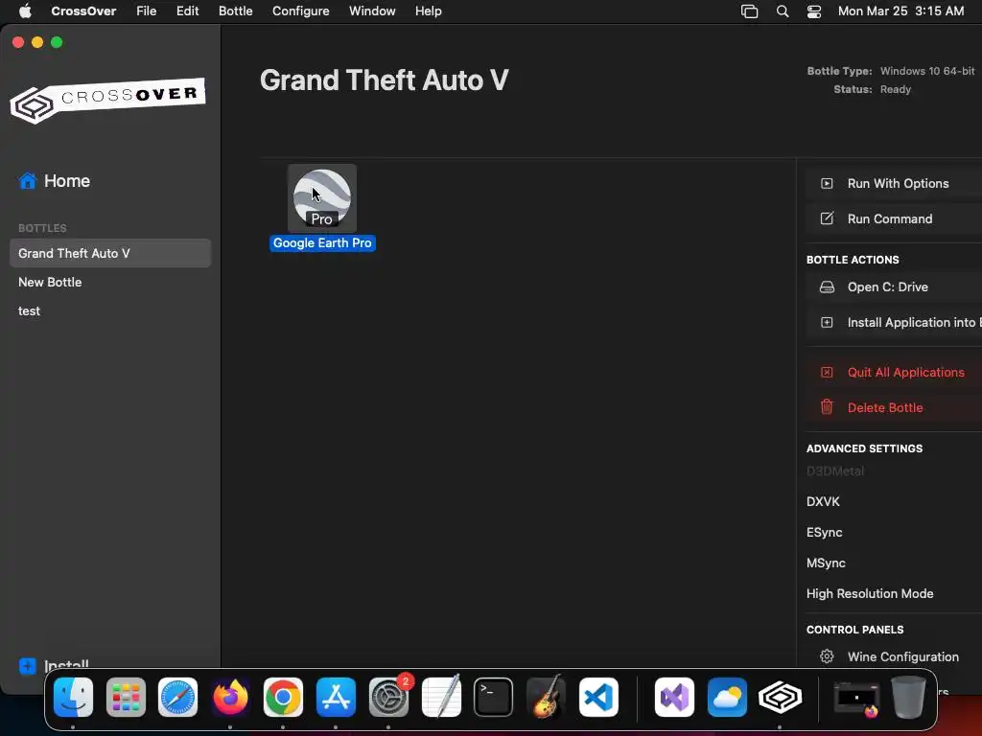Click the CrossOver logo banner
Image resolution: width=982 pixels, height=736 pixels.
(107, 101)
